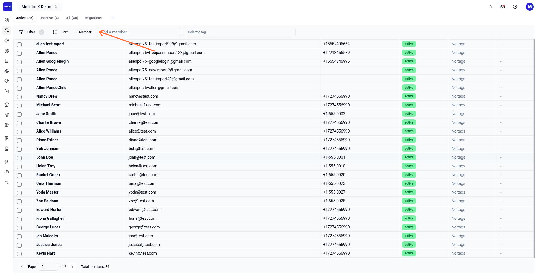Viewport: 537px width, 278px height.
Task: Click the + Member button
Action: [84, 32]
